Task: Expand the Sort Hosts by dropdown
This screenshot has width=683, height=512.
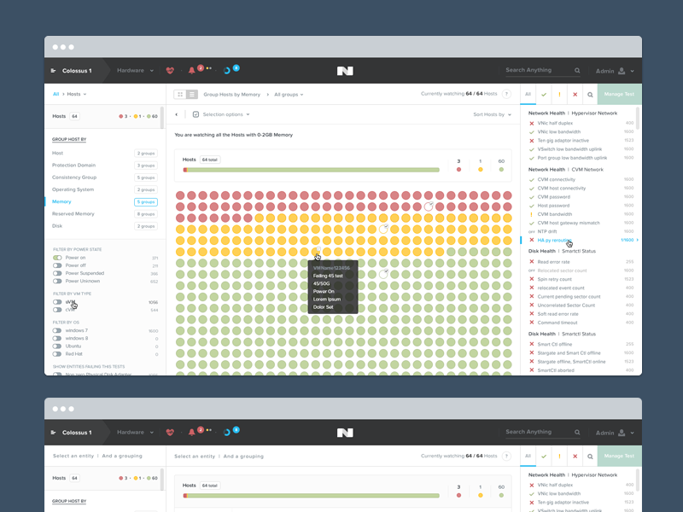Action: [x=492, y=114]
